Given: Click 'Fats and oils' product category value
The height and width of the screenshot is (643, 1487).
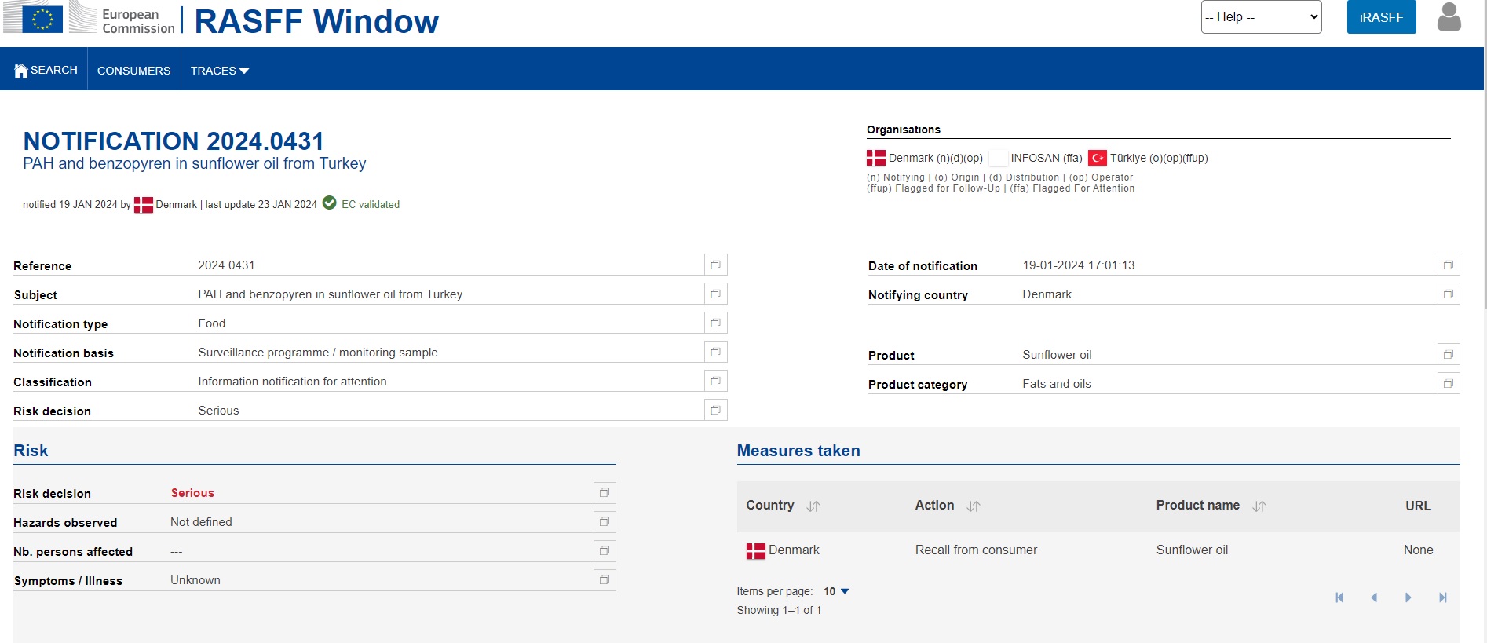Looking at the screenshot, I should (x=1057, y=384).
